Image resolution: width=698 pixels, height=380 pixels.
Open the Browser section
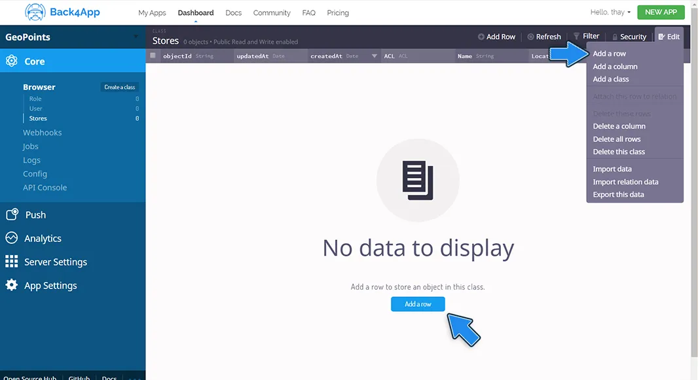coord(39,87)
